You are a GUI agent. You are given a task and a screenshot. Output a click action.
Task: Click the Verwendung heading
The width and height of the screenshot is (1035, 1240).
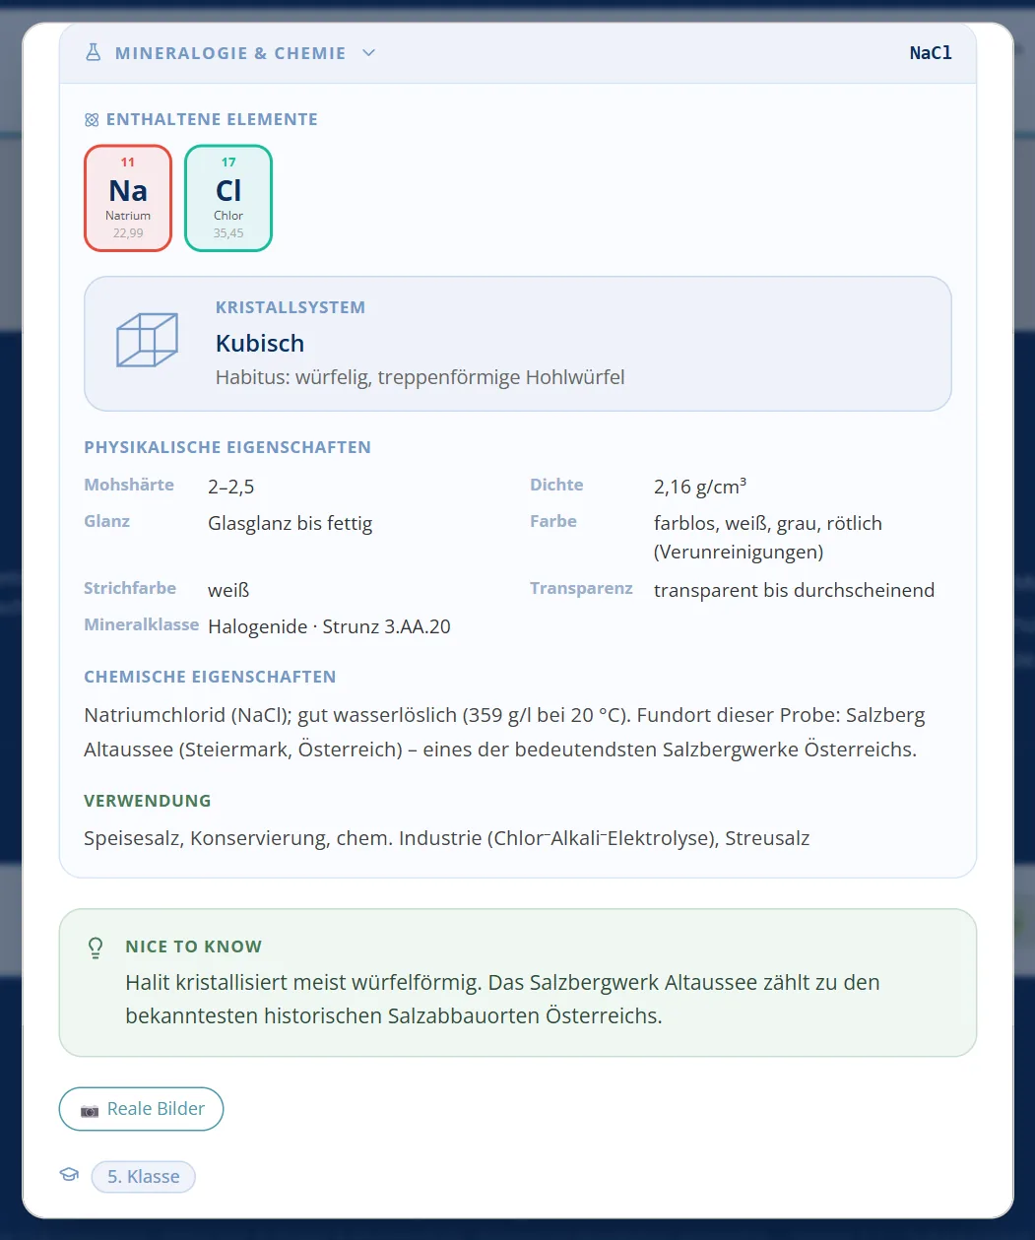[x=148, y=801]
